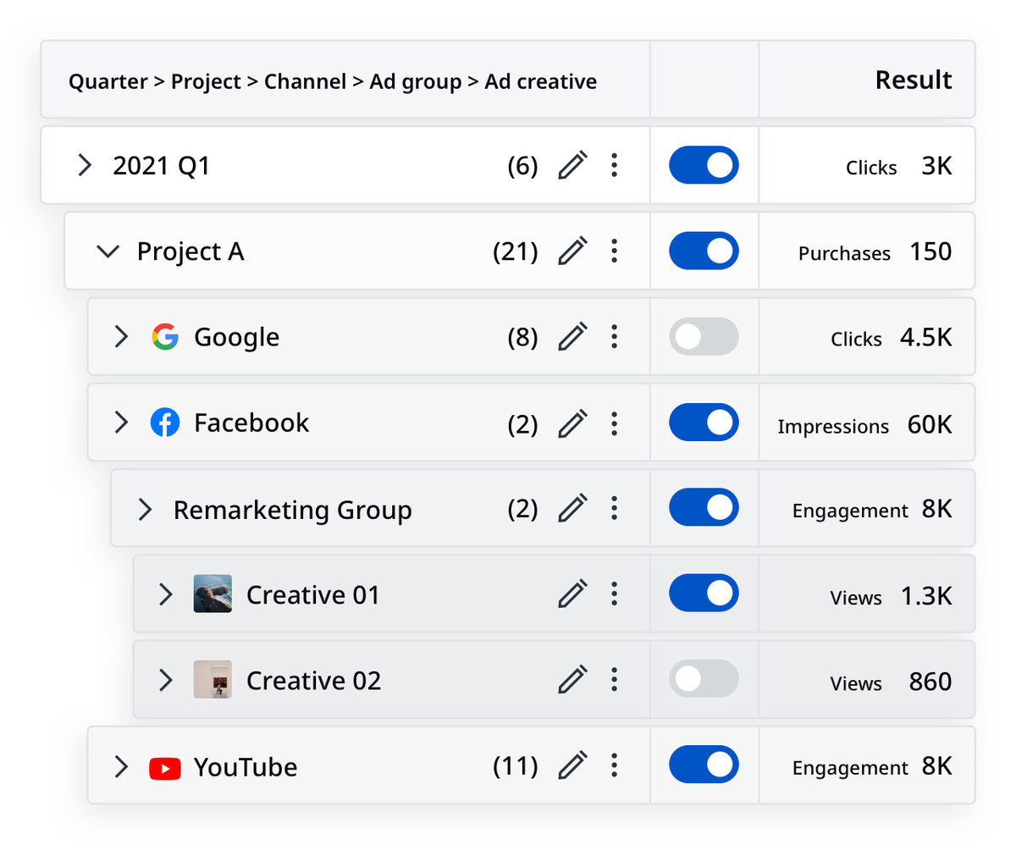
Task: Select the YouTube label text
Action: (x=246, y=767)
